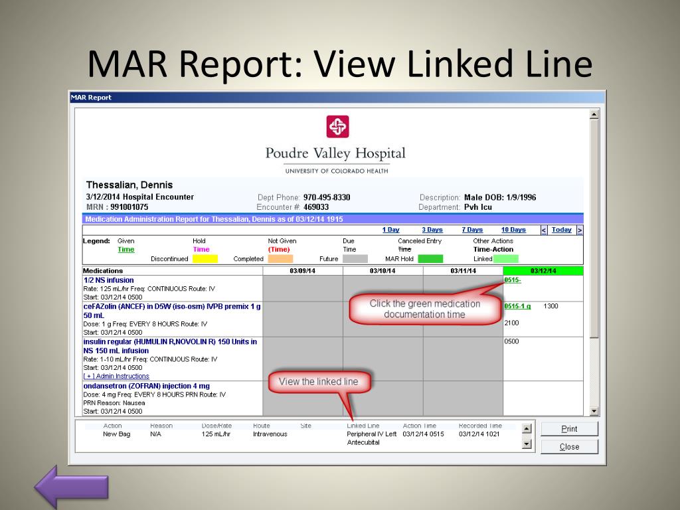
Task: Select the 1/2 NS infusion medication
Action: point(108,280)
